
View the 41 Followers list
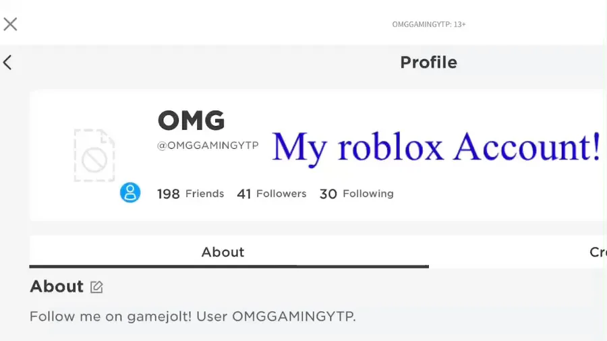coord(271,194)
